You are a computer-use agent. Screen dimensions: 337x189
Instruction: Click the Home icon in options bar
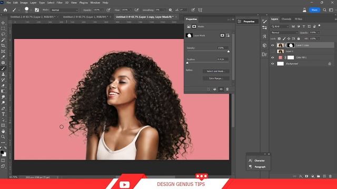5,10
